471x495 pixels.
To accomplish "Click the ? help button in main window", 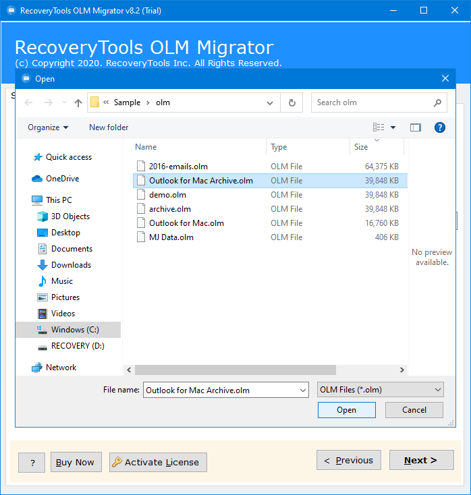I will (x=32, y=463).
